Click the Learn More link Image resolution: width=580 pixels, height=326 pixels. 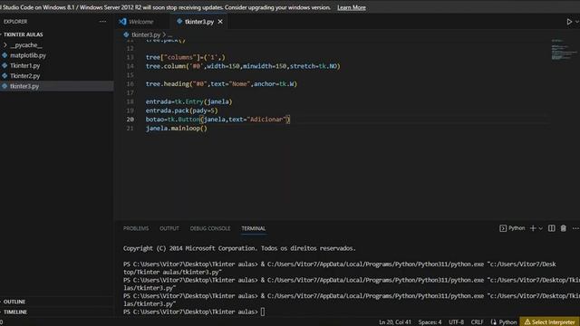[352, 7]
